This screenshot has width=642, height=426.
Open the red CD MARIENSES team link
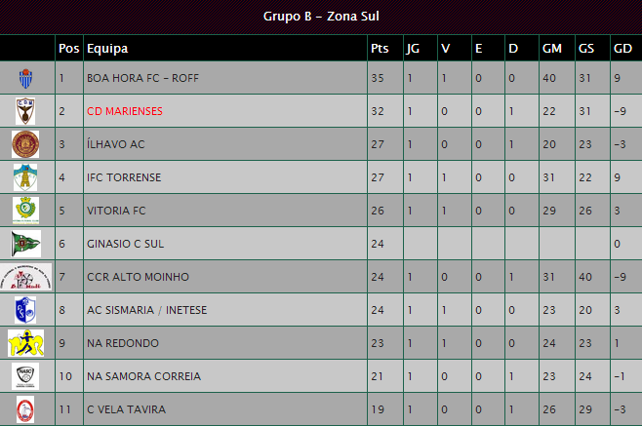[x=125, y=111]
